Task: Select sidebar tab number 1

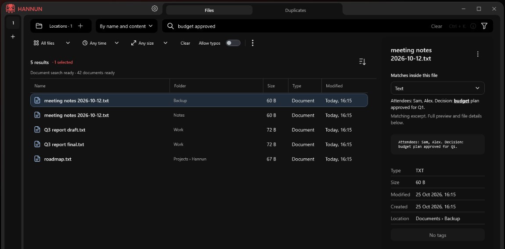Action: click(13, 23)
